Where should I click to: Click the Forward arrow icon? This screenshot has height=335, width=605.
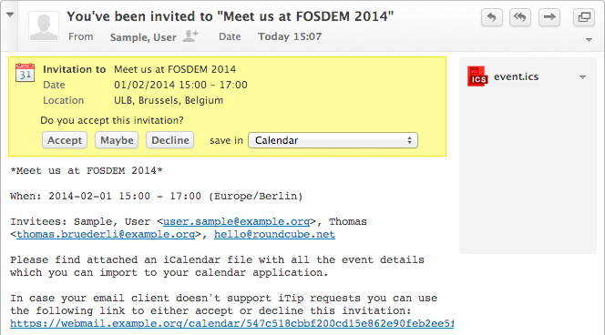549,17
